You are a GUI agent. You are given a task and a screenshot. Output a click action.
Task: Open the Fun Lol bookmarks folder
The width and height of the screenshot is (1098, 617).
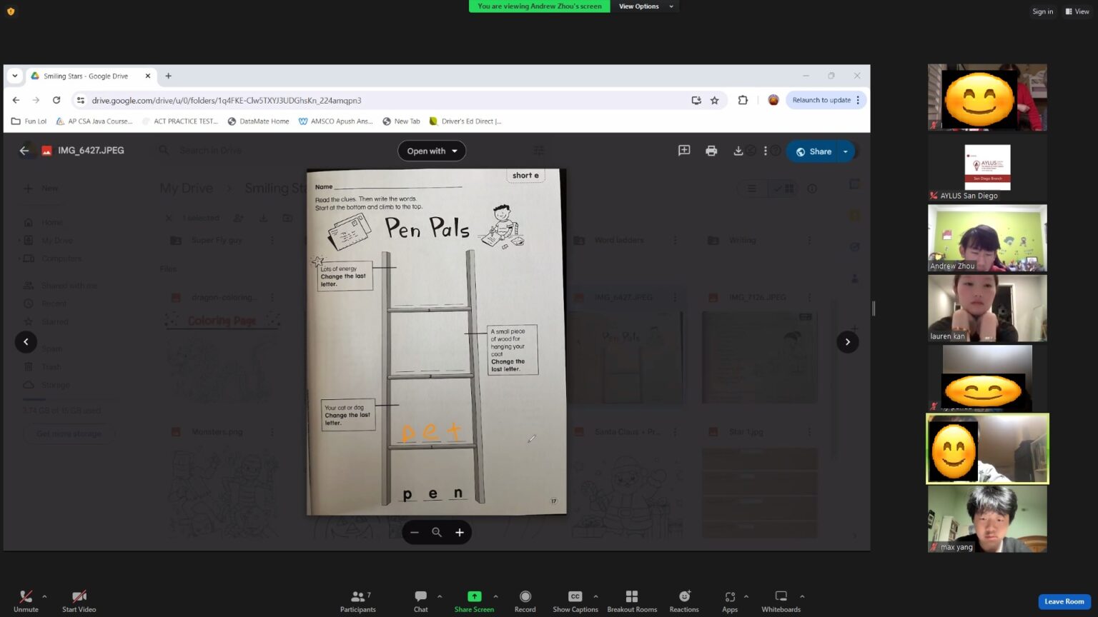[x=29, y=121]
